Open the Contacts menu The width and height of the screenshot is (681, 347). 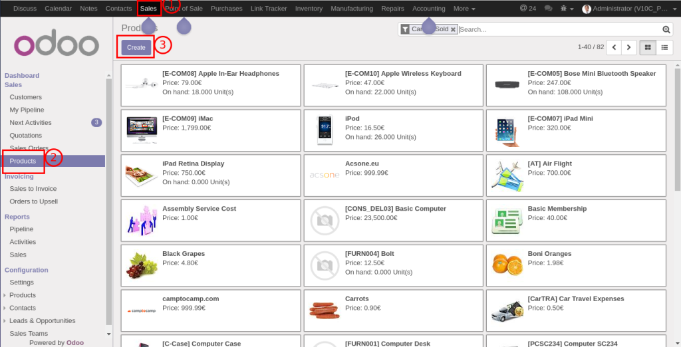pyautogui.click(x=118, y=8)
